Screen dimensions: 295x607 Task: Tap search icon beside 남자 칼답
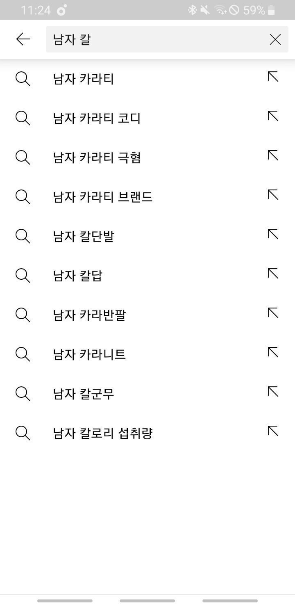[x=23, y=275]
